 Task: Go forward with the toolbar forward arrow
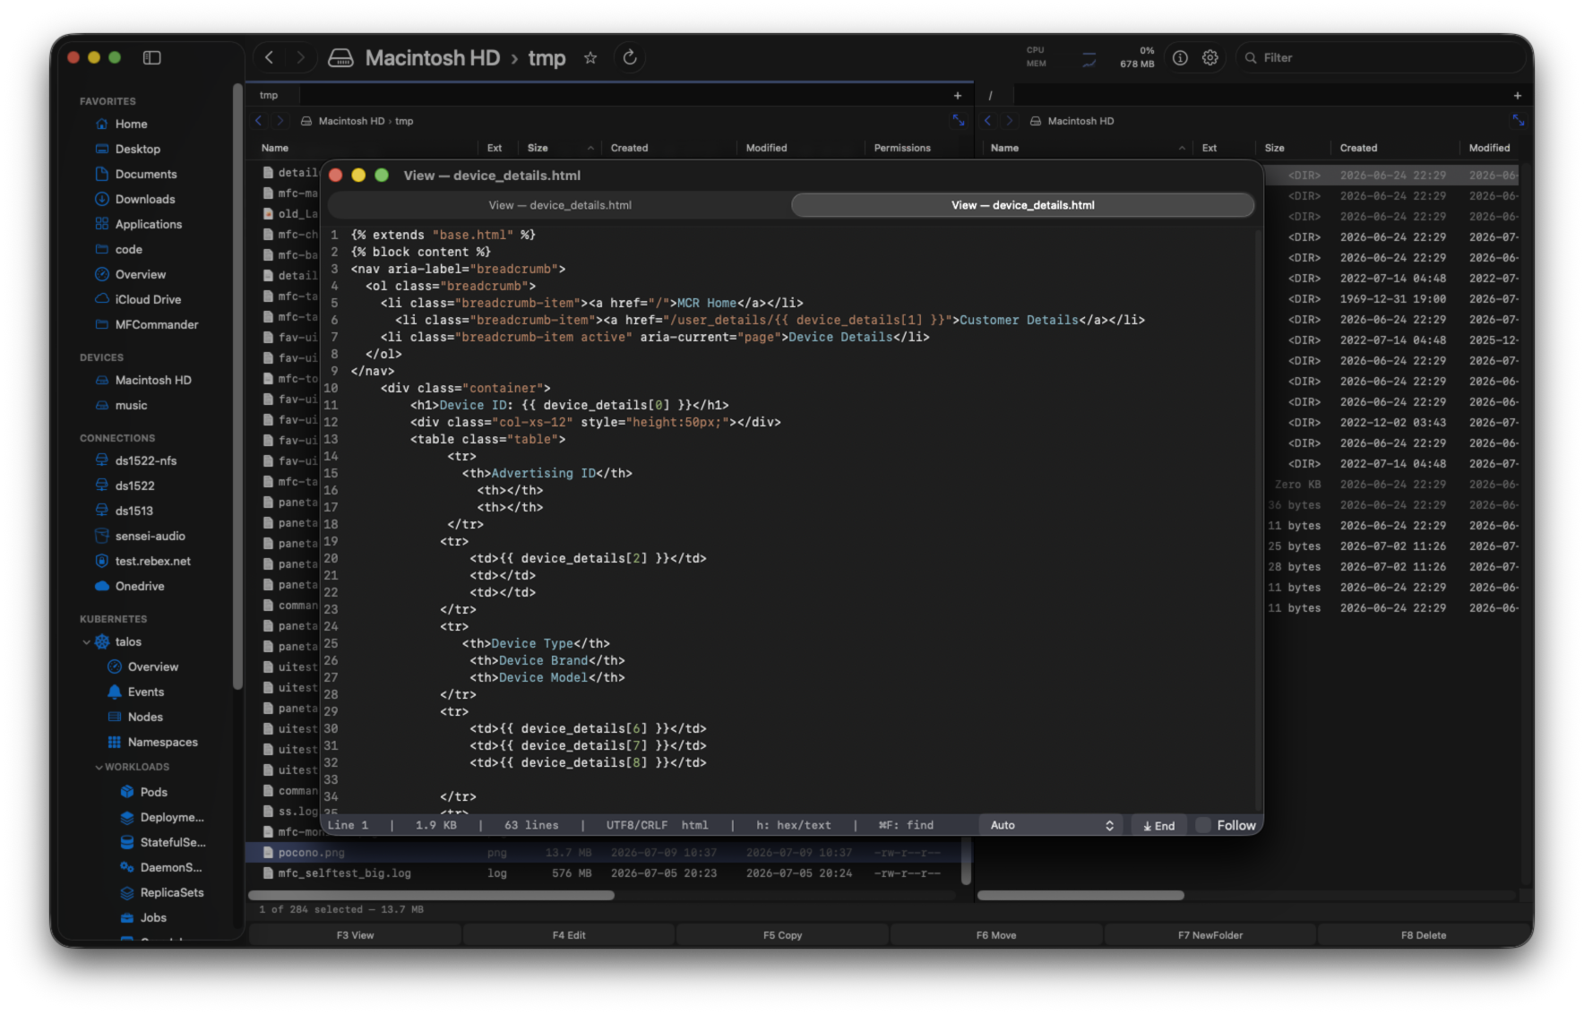(x=300, y=57)
